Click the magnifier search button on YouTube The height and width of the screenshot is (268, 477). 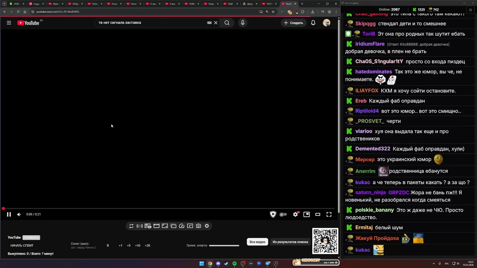227,23
